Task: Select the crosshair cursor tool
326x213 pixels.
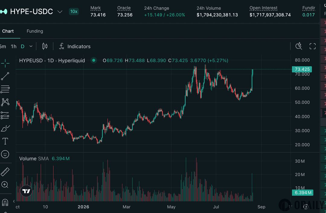Action: (5, 63)
